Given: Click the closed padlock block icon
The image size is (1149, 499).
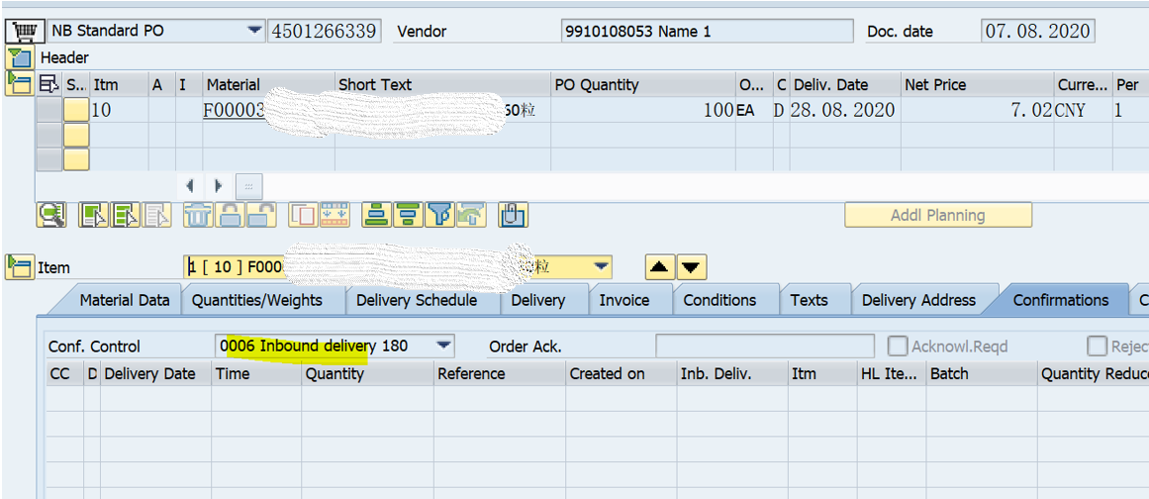Looking at the screenshot, I should 230,216.
